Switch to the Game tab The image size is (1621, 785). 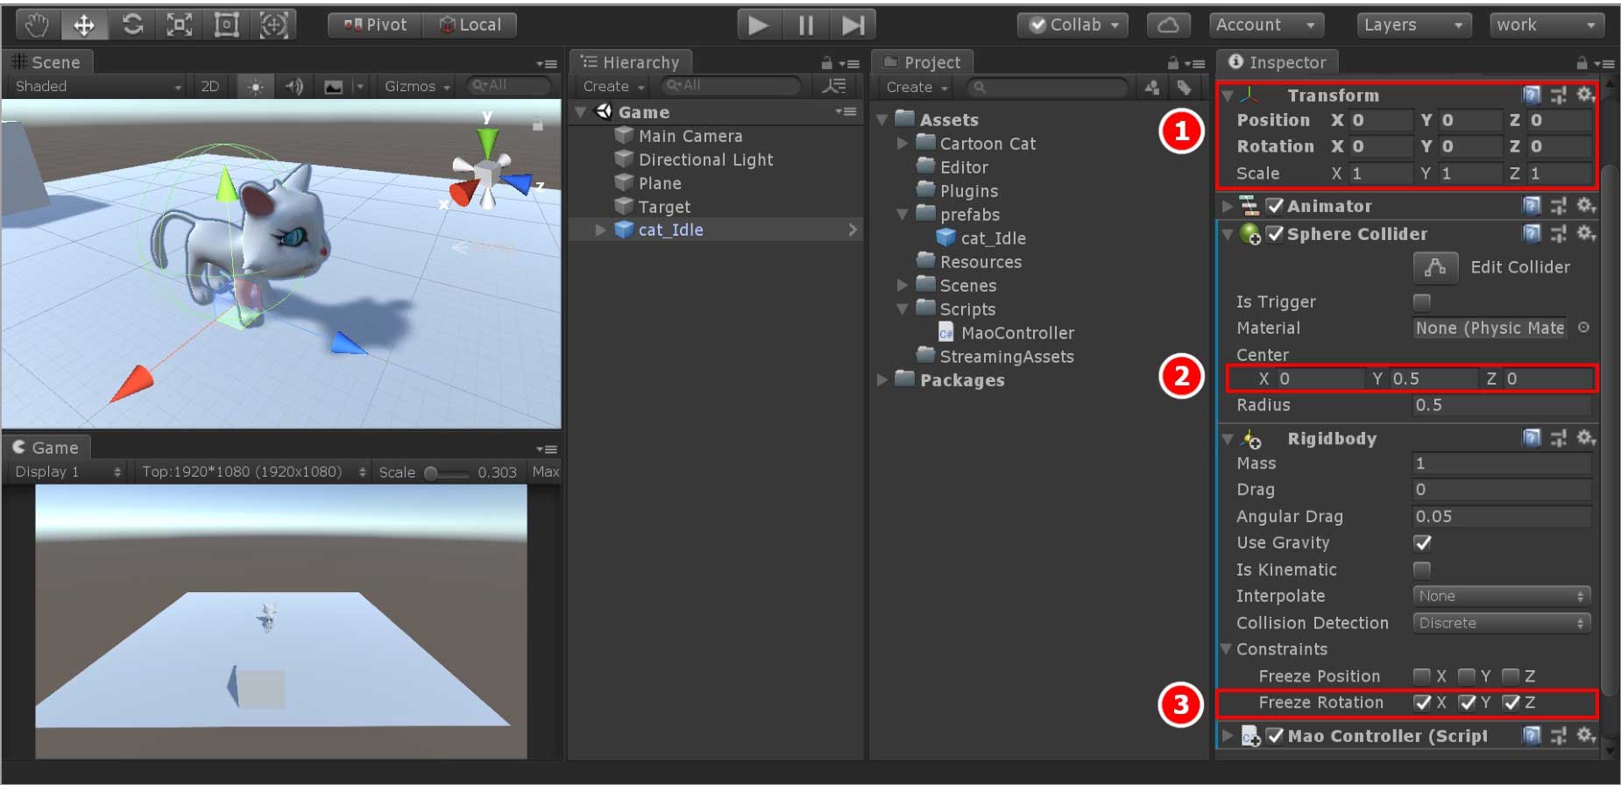[46, 448]
